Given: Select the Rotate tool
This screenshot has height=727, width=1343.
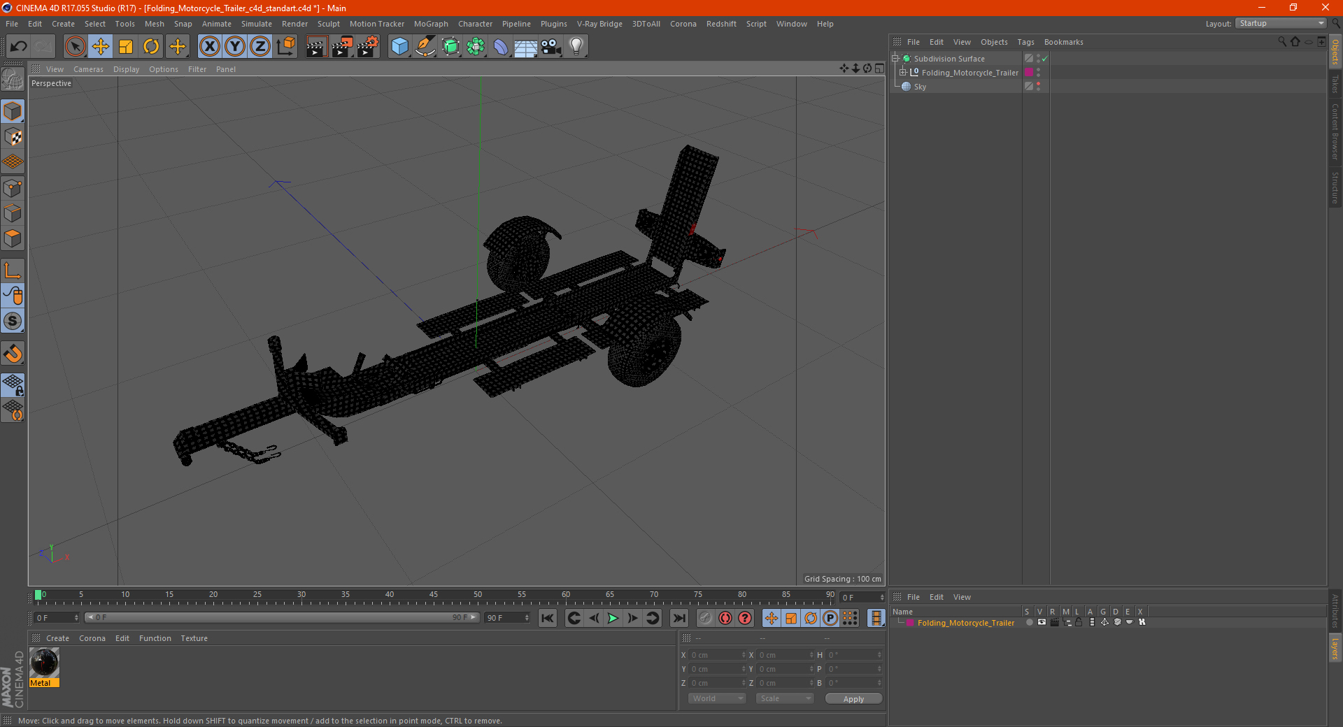Looking at the screenshot, I should (x=151, y=47).
